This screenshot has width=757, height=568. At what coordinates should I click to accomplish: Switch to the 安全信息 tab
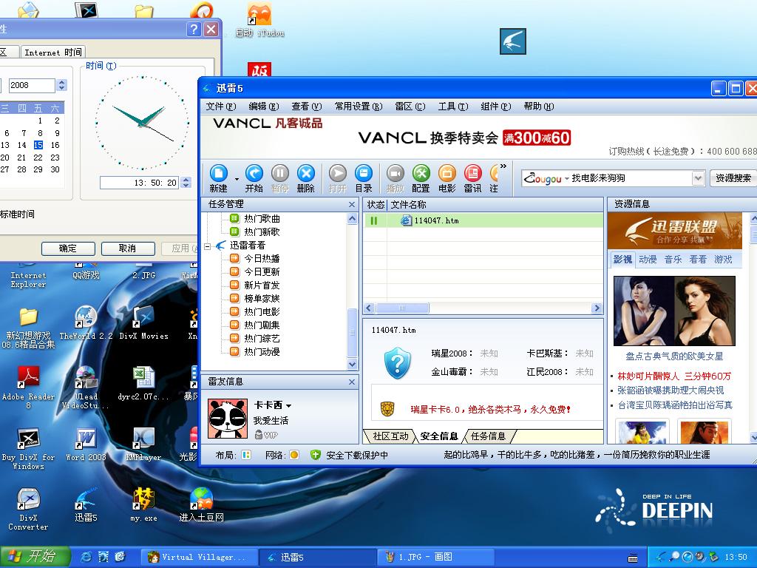(439, 436)
